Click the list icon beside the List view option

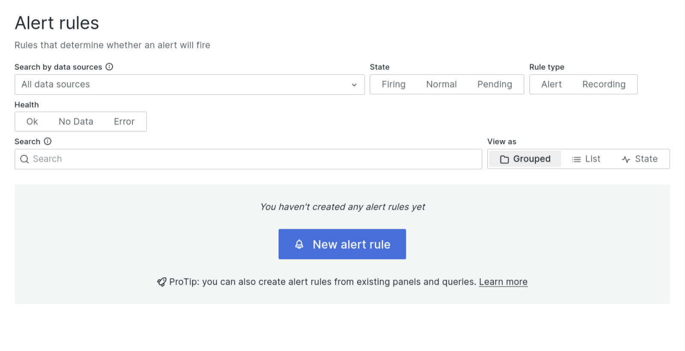coord(577,158)
